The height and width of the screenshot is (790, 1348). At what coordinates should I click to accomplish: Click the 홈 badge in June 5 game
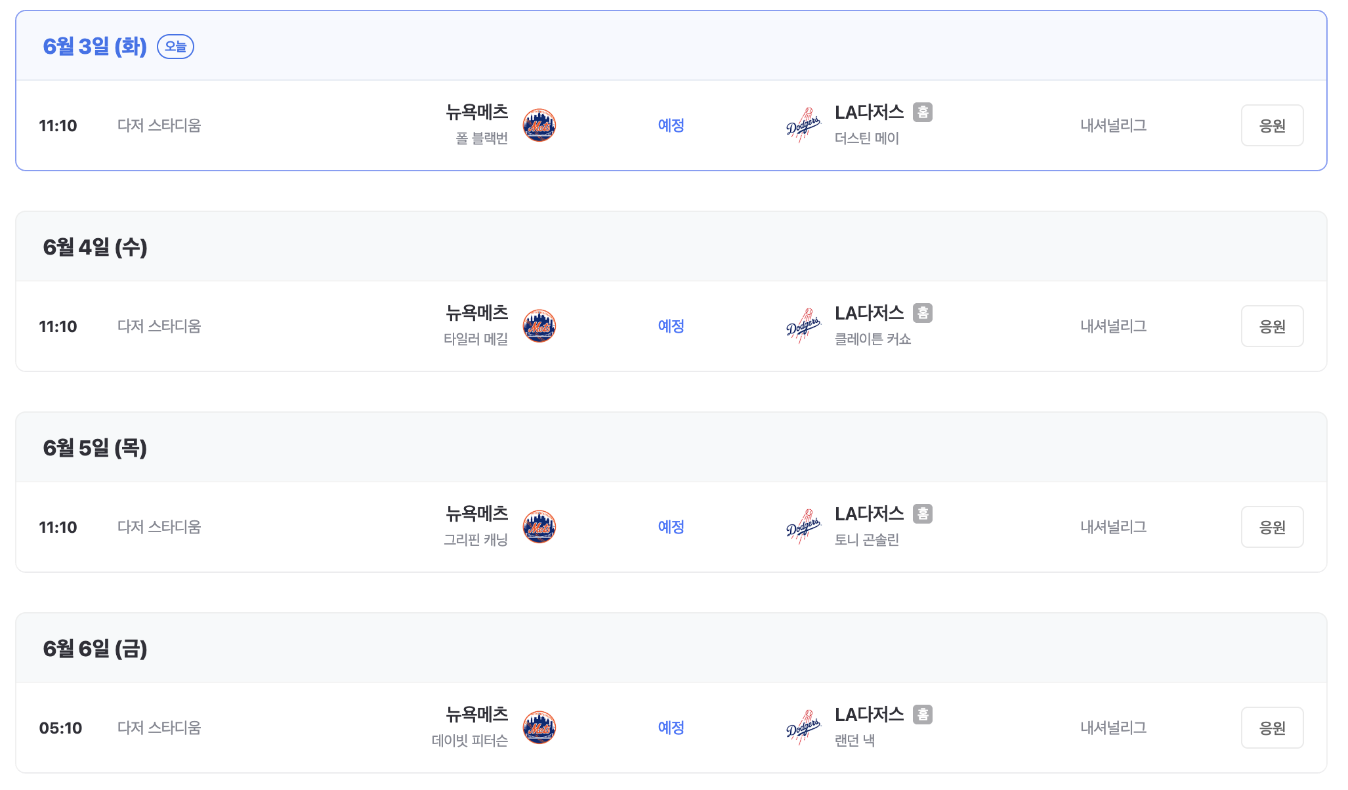[x=923, y=514]
